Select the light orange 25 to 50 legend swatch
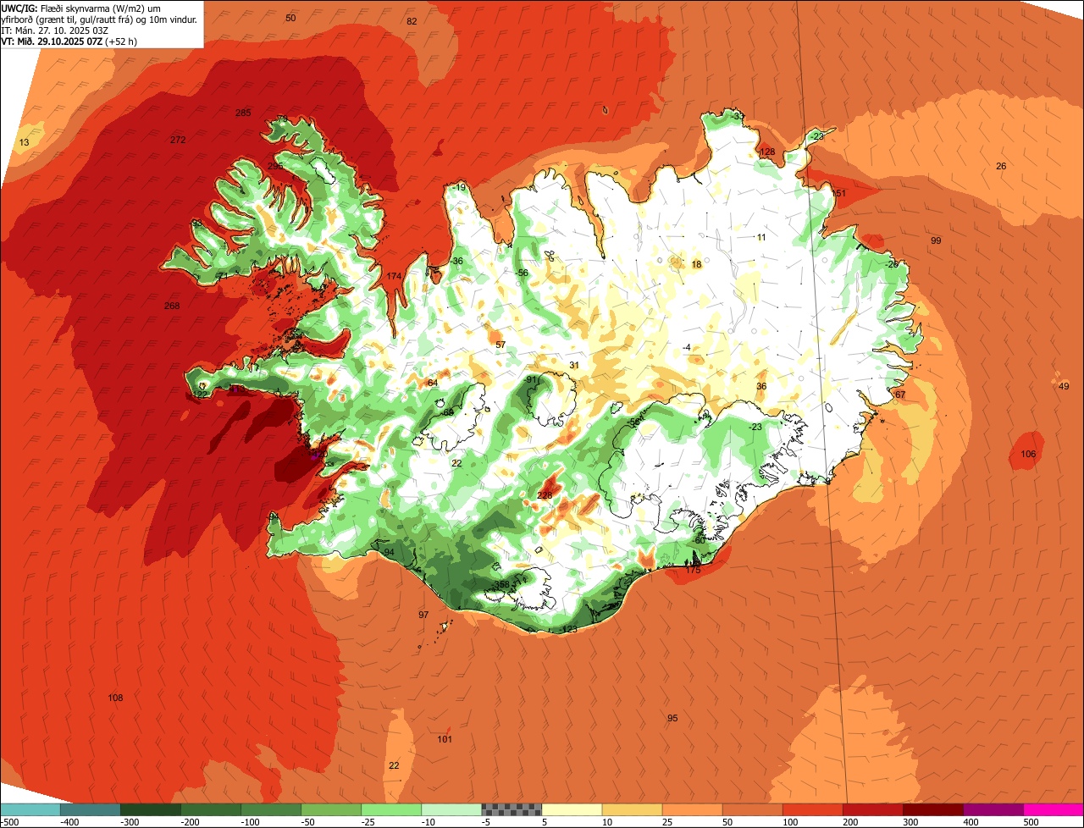The width and height of the screenshot is (1084, 828). pyautogui.click(x=692, y=809)
